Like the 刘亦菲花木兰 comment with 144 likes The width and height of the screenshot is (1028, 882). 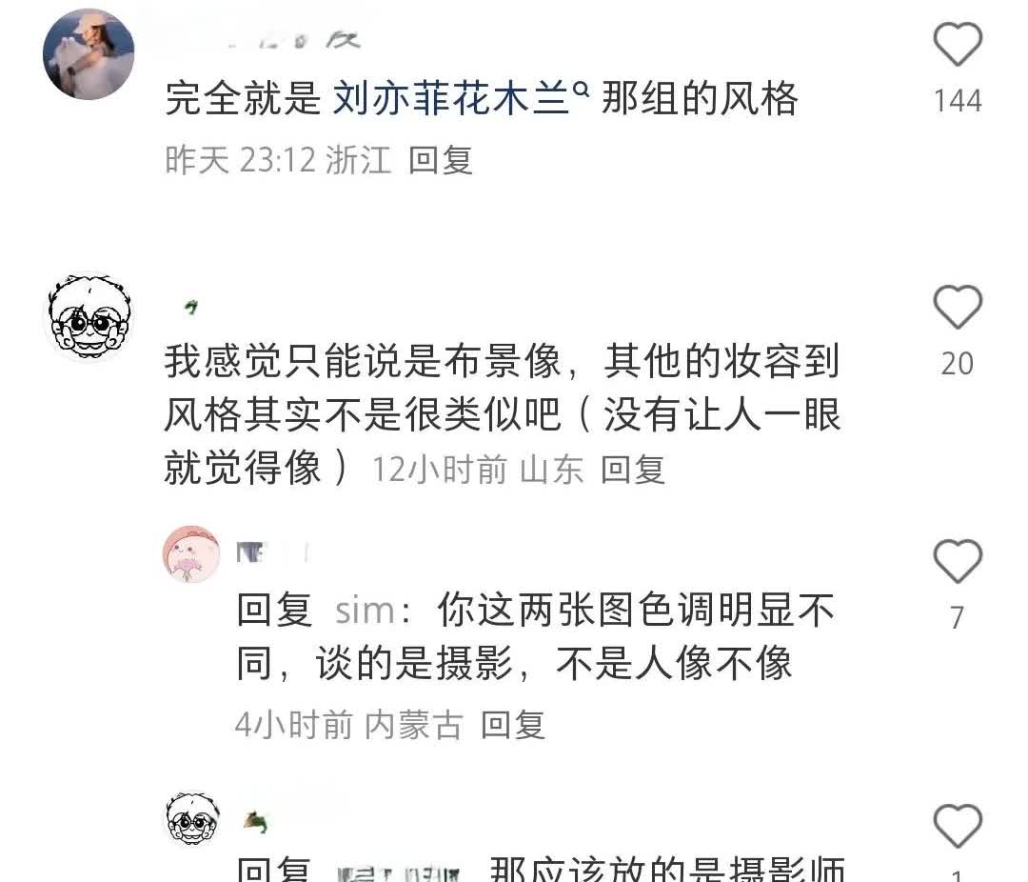pos(958,44)
